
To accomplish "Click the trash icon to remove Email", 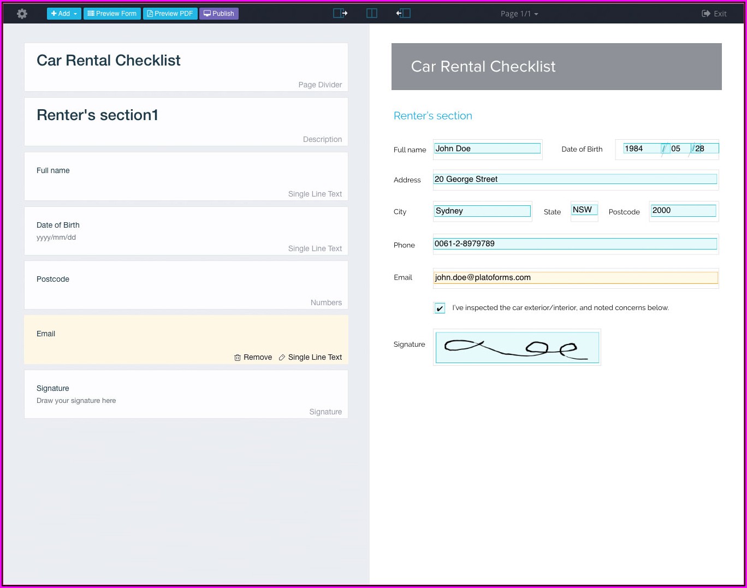I will pyautogui.click(x=238, y=358).
